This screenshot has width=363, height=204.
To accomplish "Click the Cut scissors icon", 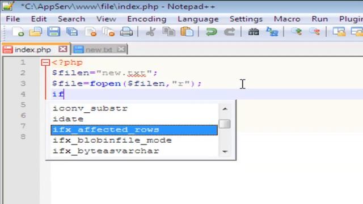I will click(x=150, y=32).
